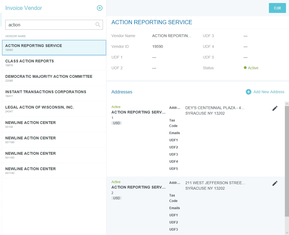Click the Add New Address plus icon
Screen dimensions: 289x235
[x=249, y=92]
